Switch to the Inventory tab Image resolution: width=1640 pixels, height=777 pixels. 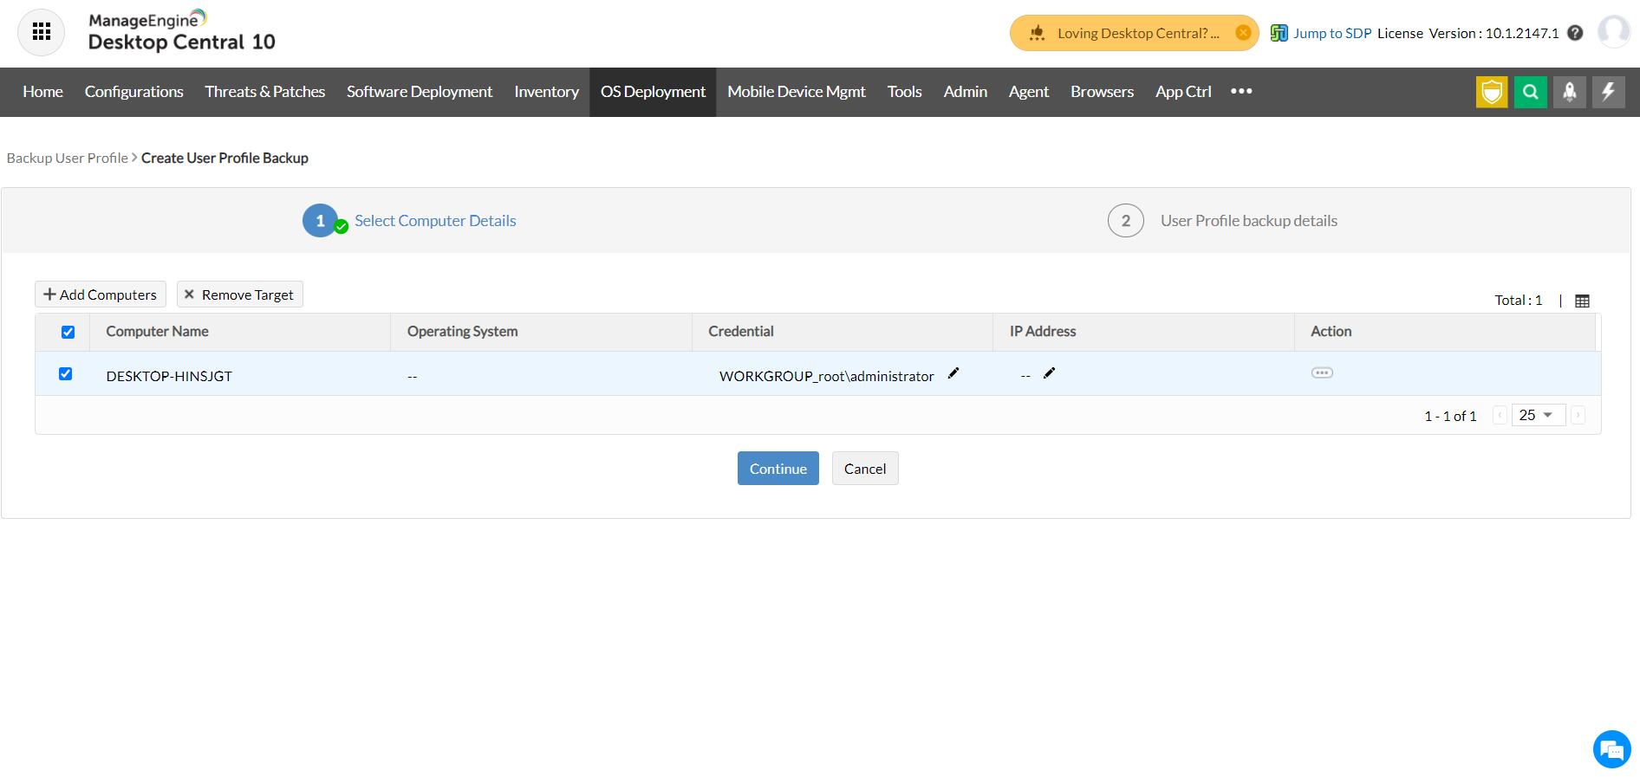point(546,92)
